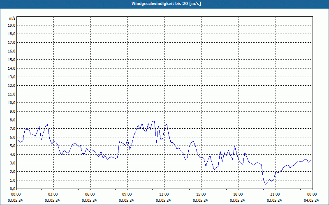Pick the 15,0 y-axis label

[12, 59]
